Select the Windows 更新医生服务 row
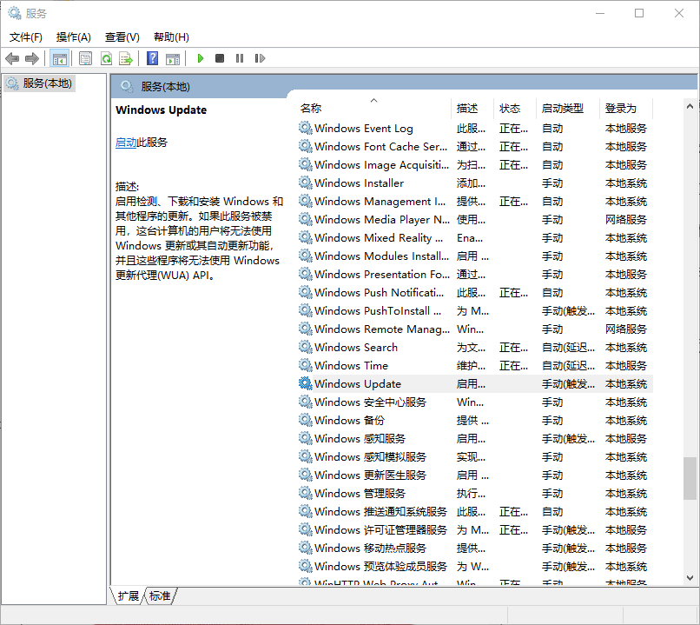The height and width of the screenshot is (625, 700). 474,475
